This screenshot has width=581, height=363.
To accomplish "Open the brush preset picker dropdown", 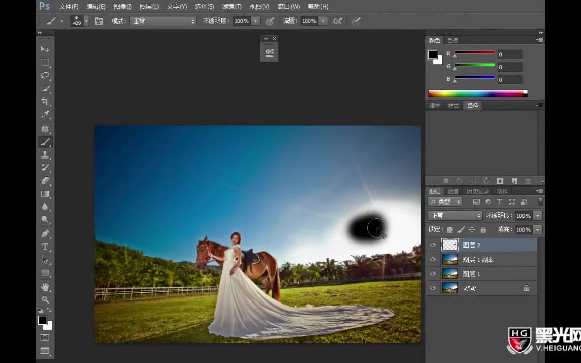I will point(86,21).
